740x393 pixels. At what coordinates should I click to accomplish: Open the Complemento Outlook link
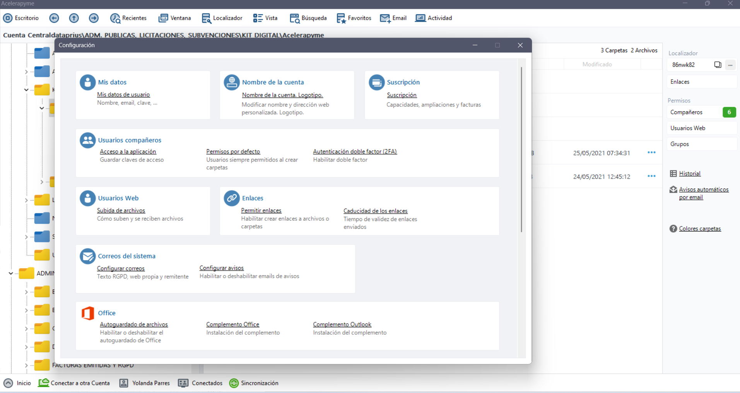click(x=342, y=325)
